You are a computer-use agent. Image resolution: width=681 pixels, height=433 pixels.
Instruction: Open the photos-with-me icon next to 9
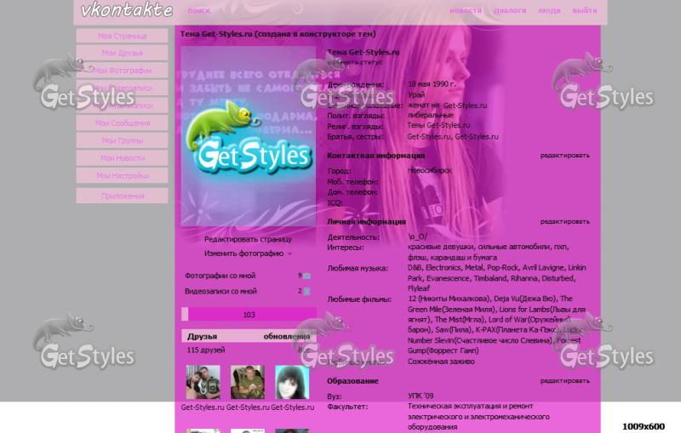tap(306, 276)
